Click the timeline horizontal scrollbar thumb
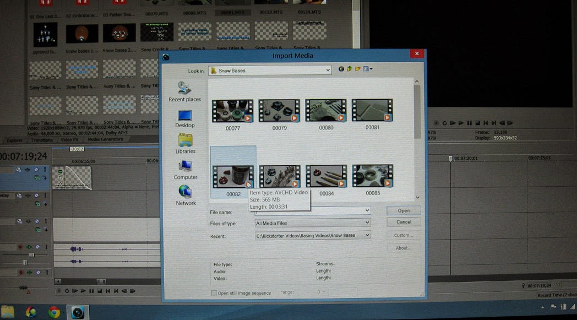 pyautogui.click(x=101, y=281)
